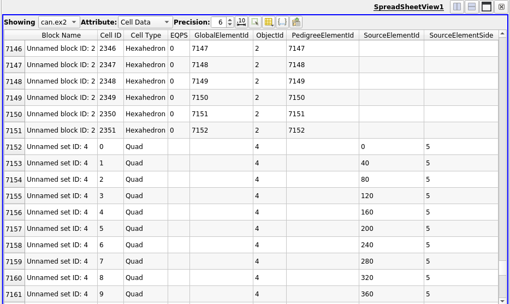510x304 pixels.
Task: Toggle fixed-width number representation icon
Action: tap(241, 22)
